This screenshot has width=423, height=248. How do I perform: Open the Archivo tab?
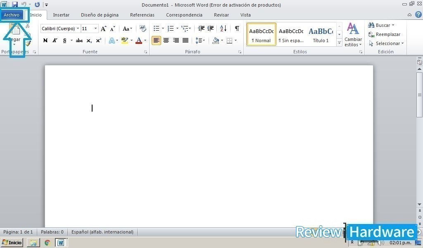(12, 15)
